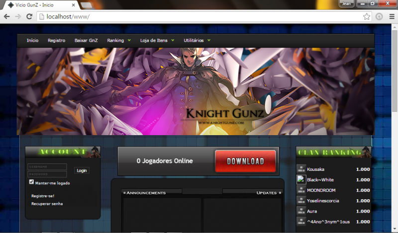Click the MOONDROOM clan emblem icon

[301, 190]
